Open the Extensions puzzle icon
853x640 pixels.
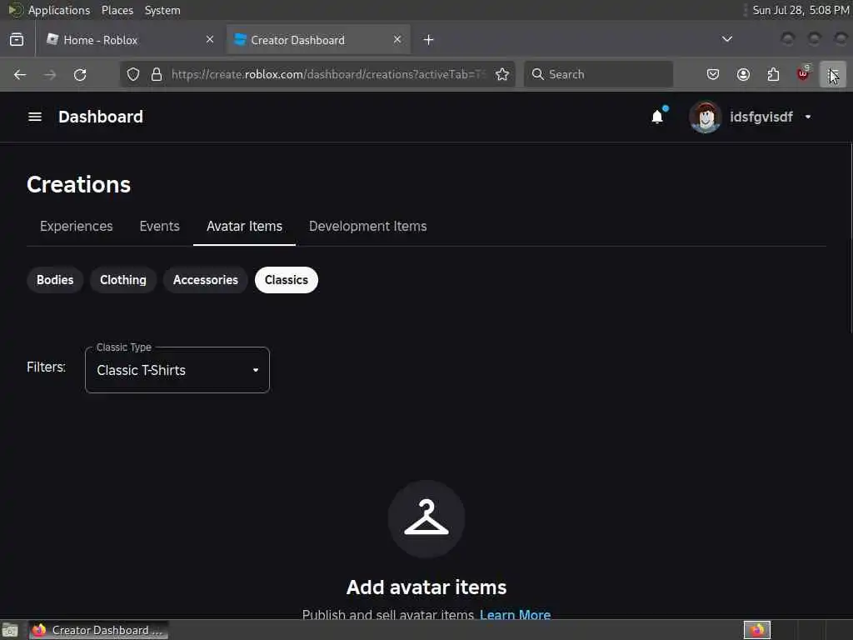[773, 74]
